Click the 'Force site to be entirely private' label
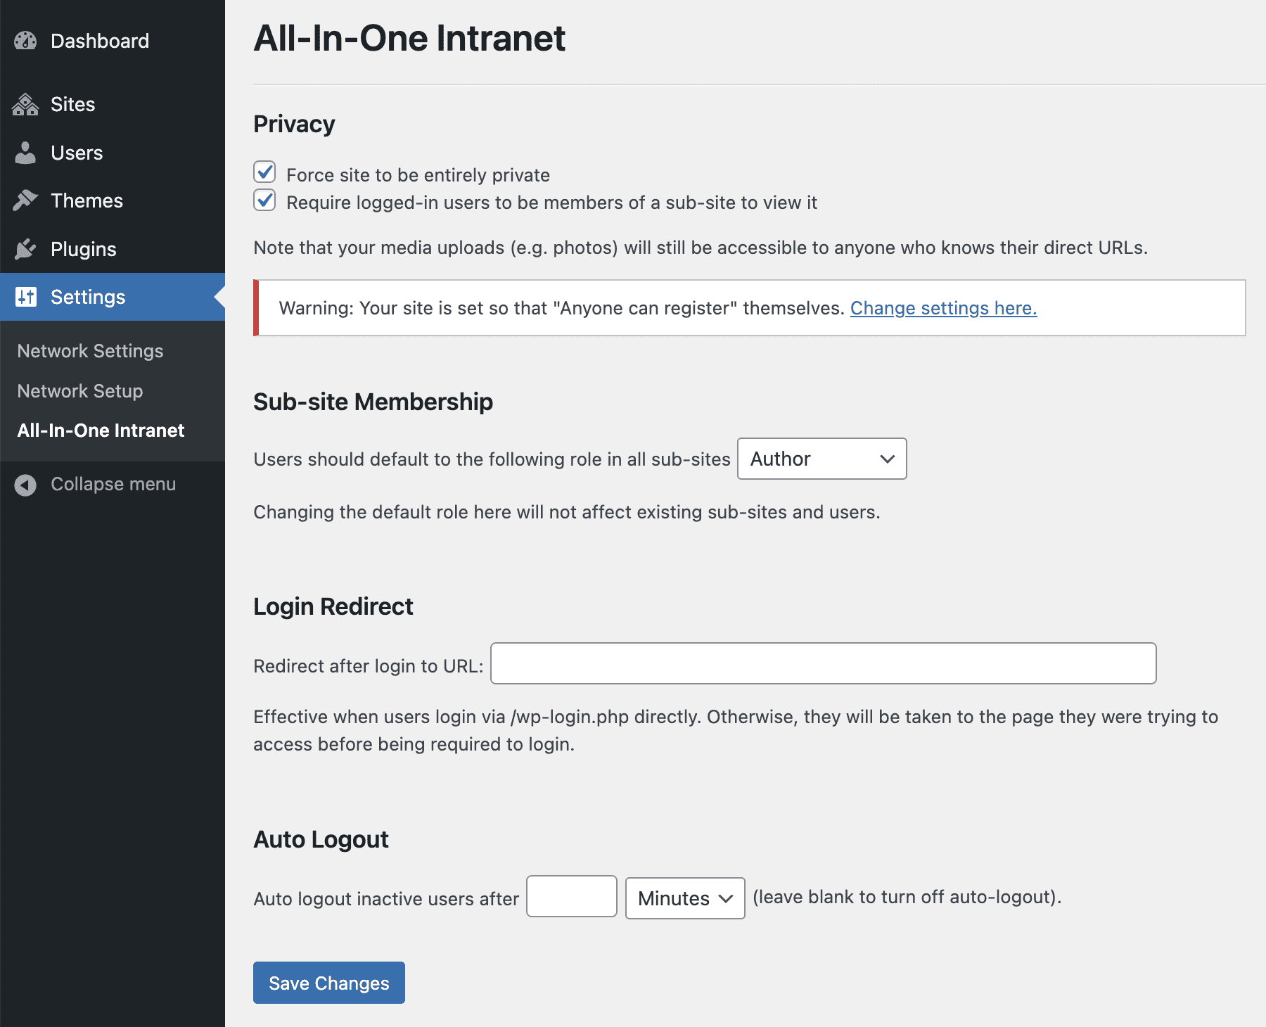Screen dimensions: 1266x1027 pos(418,175)
